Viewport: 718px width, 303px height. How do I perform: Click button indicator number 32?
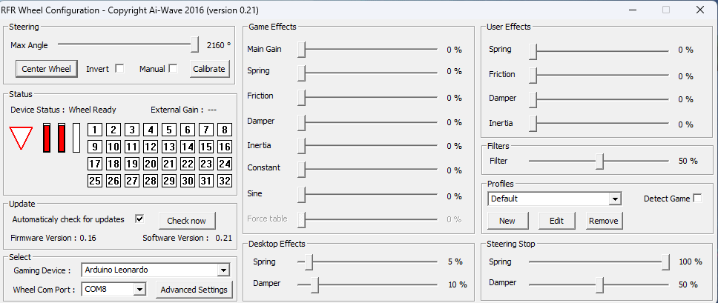click(225, 181)
